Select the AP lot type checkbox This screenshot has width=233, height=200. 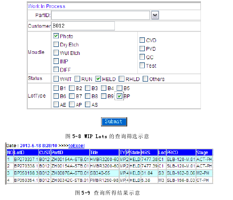[x=72, y=105]
